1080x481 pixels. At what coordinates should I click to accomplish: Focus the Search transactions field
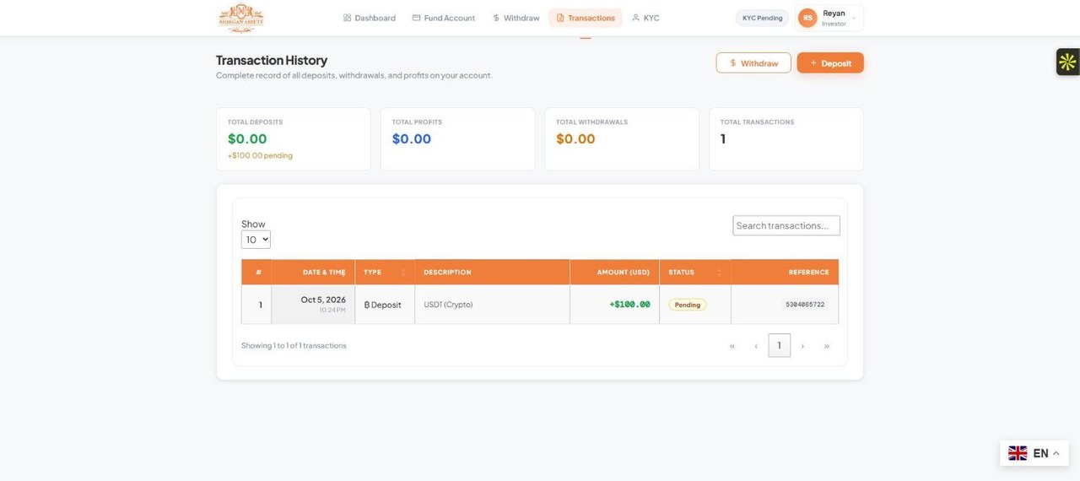pyautogui.click(x=786, y=225)
